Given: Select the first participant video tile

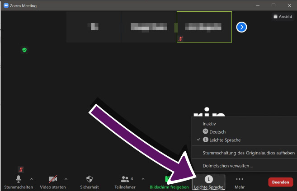Looking at the screenshot, I should click(x=94, y=27).
